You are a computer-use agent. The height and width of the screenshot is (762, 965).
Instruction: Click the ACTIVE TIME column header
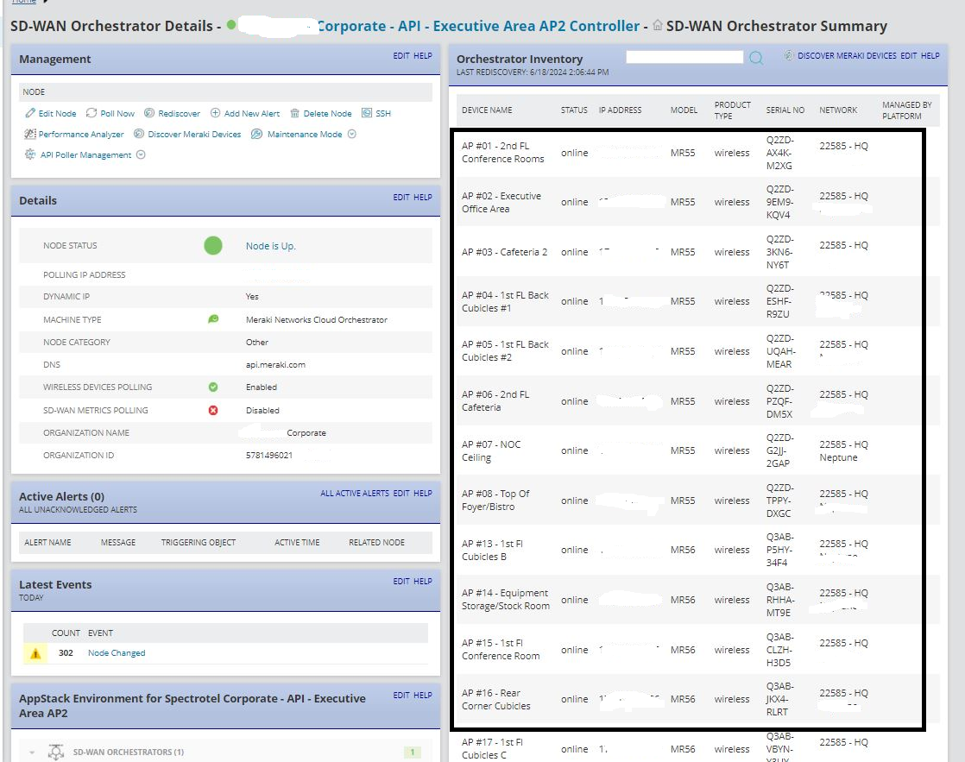297,542
